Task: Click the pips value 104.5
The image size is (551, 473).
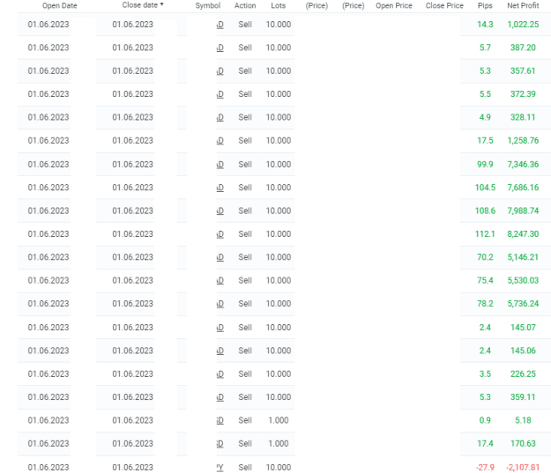Action: pos(485,188)
